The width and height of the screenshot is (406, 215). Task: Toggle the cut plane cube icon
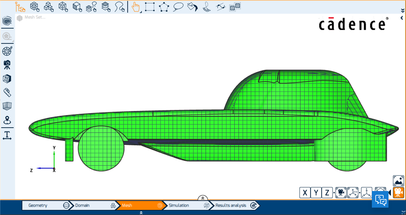point(7,79)
